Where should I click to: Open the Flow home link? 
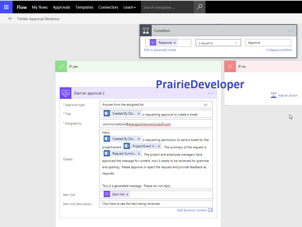point(22,7)
